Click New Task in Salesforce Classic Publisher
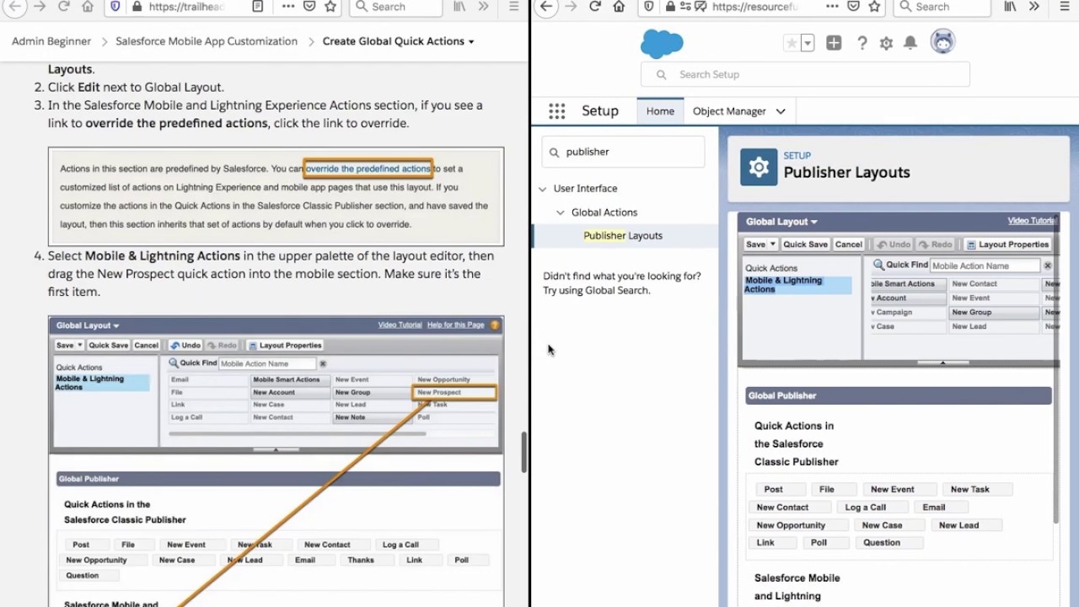The width and height of the screenshot is (1079, 607). (970, 489)
